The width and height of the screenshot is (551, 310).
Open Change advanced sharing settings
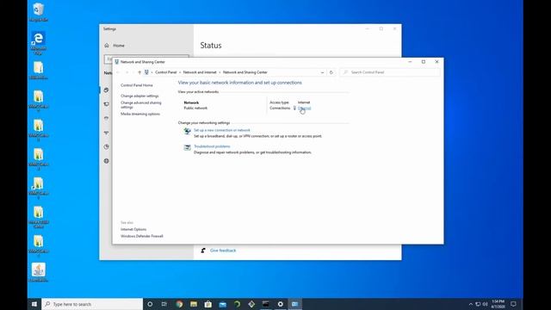click(x=141, y=105)
